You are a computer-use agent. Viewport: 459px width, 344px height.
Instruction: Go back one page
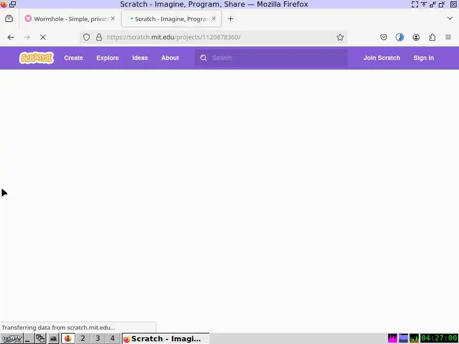pyautogui.click(x=11, y=37)
